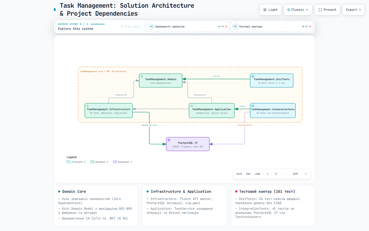The width and height of the screenshot is (369, 231).
Task: Open guided view 01 Залежності проєктів
Action: 188,26
